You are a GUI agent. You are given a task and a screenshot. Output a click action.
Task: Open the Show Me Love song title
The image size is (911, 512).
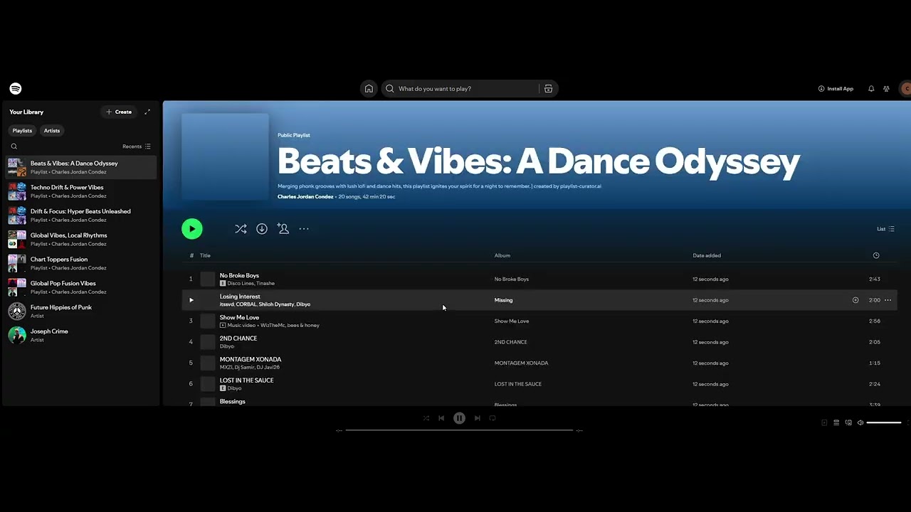(239, 317)
